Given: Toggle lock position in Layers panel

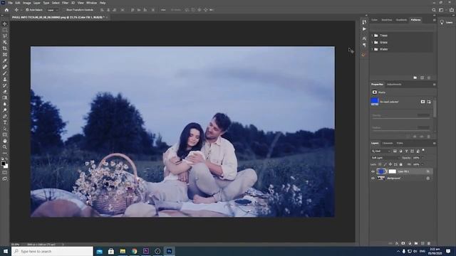Looking at the screenshot, I should coord(390,164).
